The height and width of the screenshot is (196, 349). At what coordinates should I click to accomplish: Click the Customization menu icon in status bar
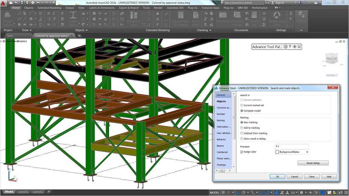(346, 192)
